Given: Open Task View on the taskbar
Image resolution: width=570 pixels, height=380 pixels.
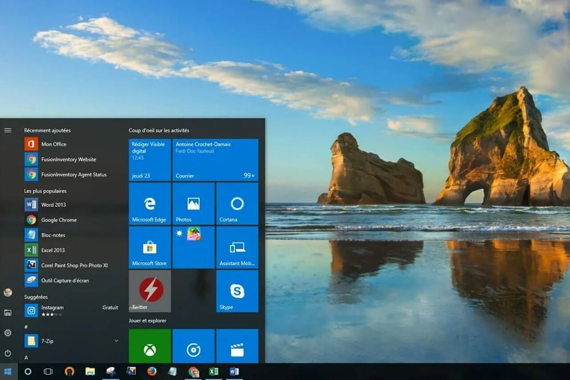Looking at the screenshot, I should click(x=48, y=372).
